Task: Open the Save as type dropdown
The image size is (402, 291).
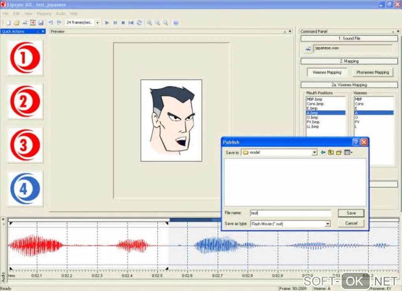Action: pyautogui.click(x=328, y=224)
